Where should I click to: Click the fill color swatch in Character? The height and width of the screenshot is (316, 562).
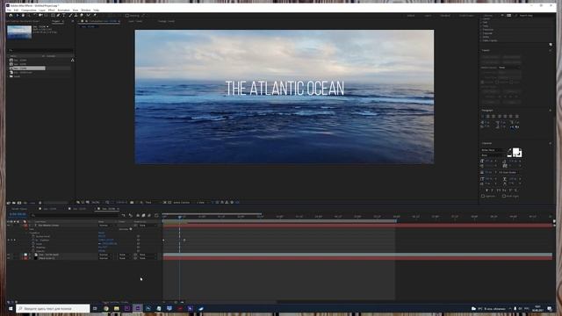(516, 151)
